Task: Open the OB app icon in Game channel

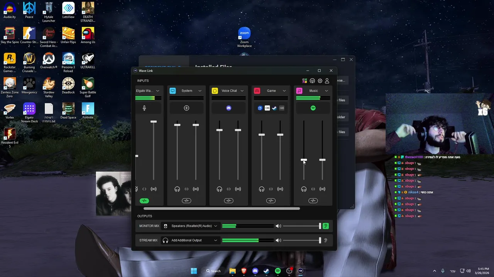Action: coord(267,108)
